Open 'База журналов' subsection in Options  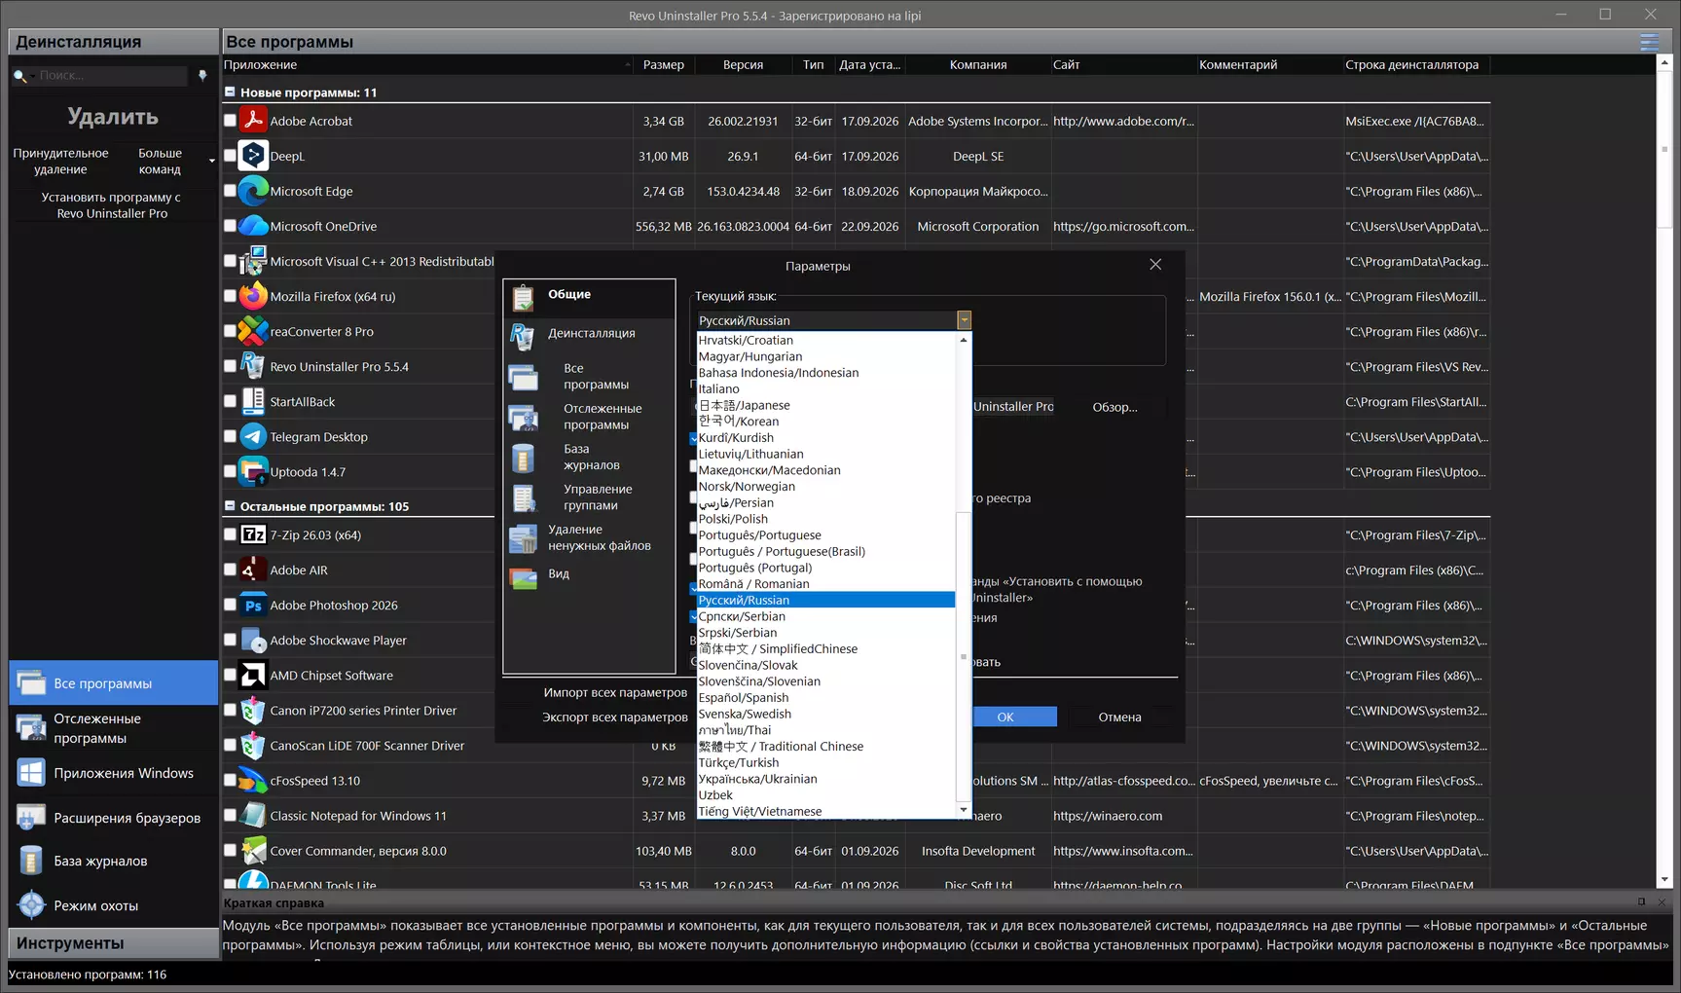tap(589, 458)
